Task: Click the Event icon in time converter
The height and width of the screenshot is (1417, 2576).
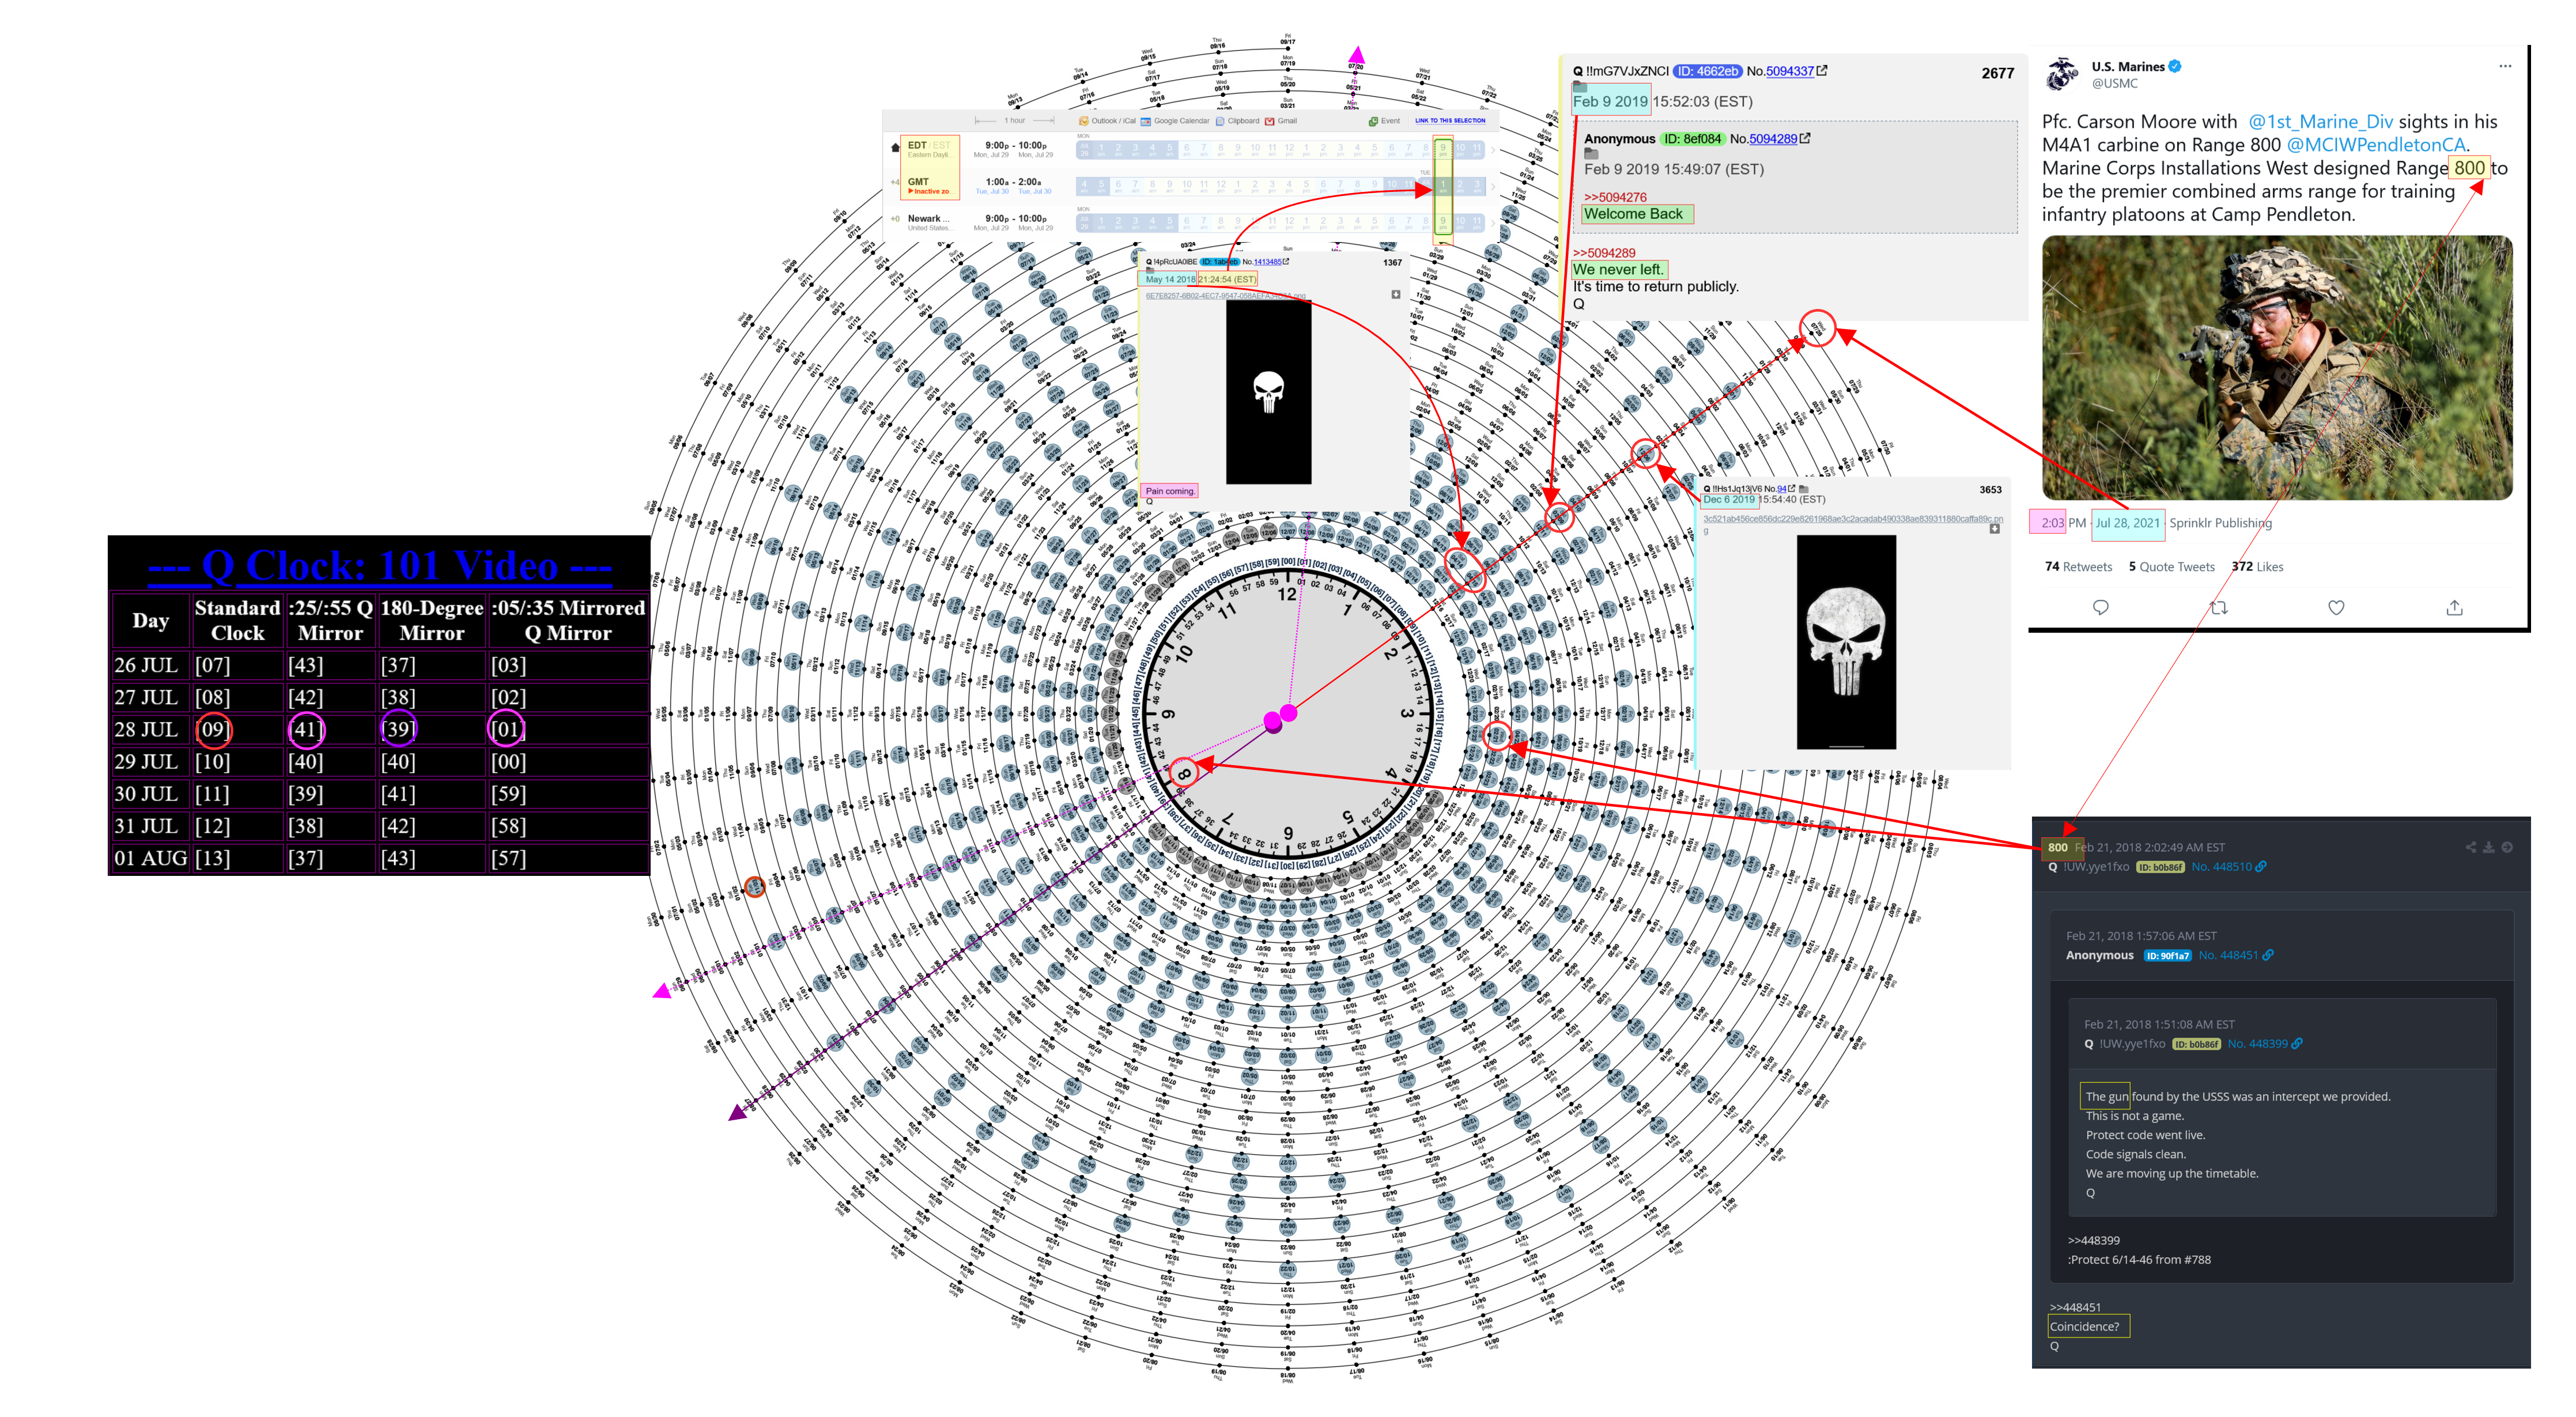Action: (1374, 121)
